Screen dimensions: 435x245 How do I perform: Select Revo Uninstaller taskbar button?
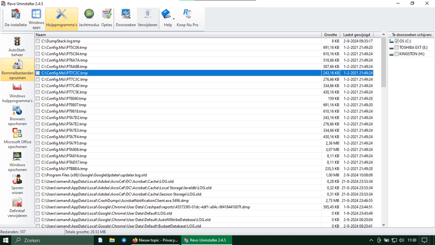tap(207, 240)
